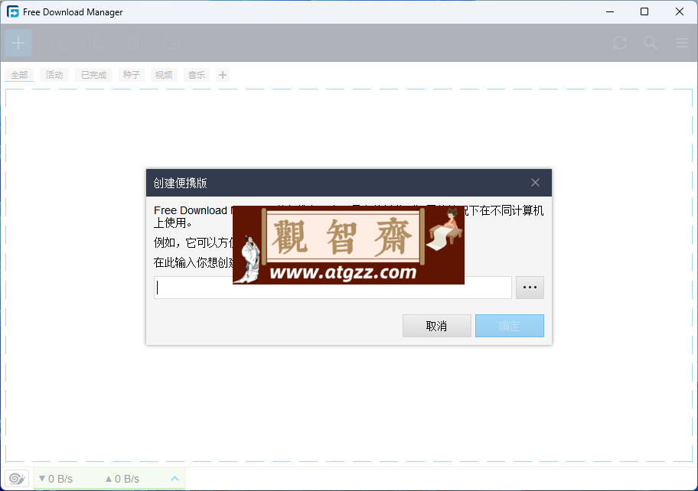Screen dimensions: 698x491
Task: Open the search magnifier icon
Action: 651,43
